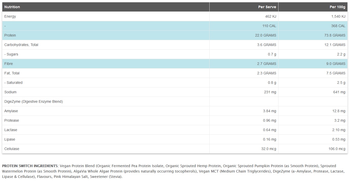Click the "0.53 mg" lipase value

(339, 139)
